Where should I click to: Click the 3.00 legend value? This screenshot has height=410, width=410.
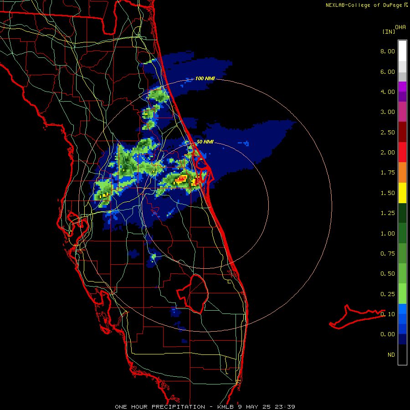tap(388, 112)
